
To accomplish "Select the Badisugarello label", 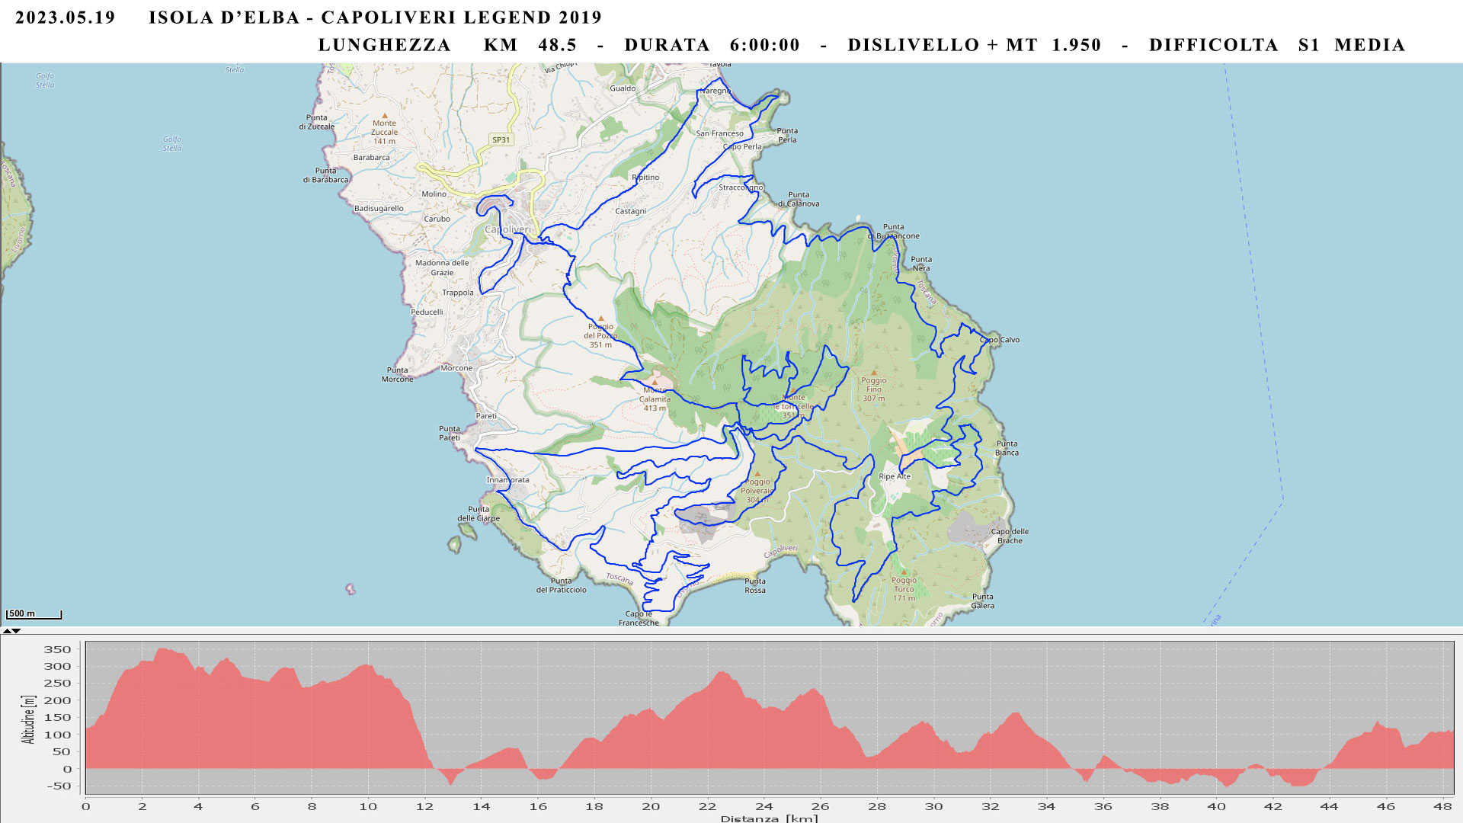I will [x=379, y=208].
